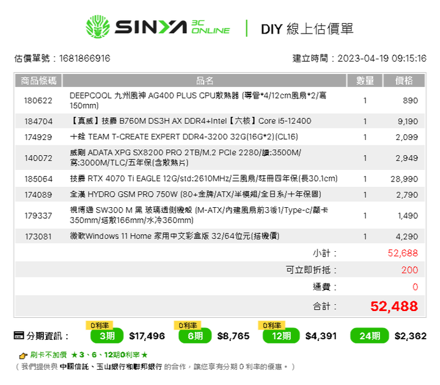The image size is (440, 385).
Task: Click the SINYA 3C ONLINE wordmark
Action: tap(172, 27)
